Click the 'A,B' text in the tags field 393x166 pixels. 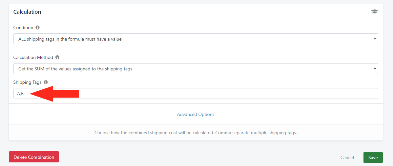[20, 94]
